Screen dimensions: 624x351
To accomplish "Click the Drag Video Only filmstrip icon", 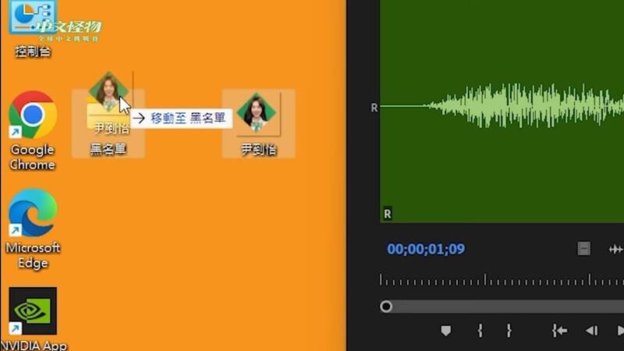I will pos(583,249).
